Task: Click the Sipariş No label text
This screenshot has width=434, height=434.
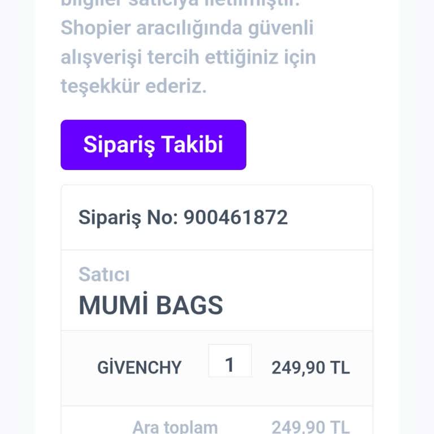Action: 128,218
